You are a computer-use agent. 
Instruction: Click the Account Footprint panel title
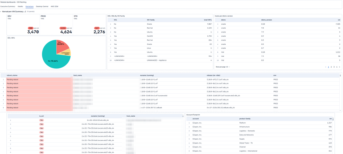click(194, 115)
